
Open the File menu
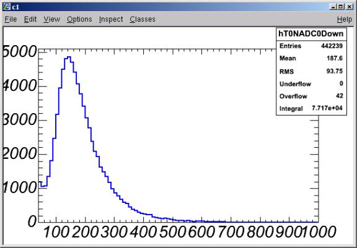[x=11, y=19]
